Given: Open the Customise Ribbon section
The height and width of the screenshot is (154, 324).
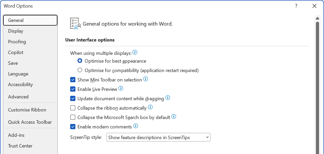Looking at the screenshot, I should point(27,110).
